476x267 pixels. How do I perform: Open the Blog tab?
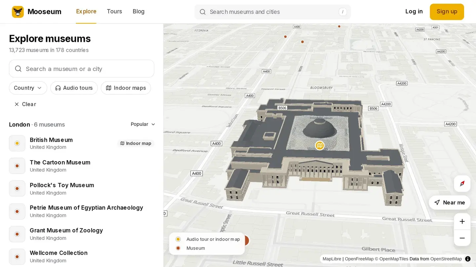[x=139, y=12]
